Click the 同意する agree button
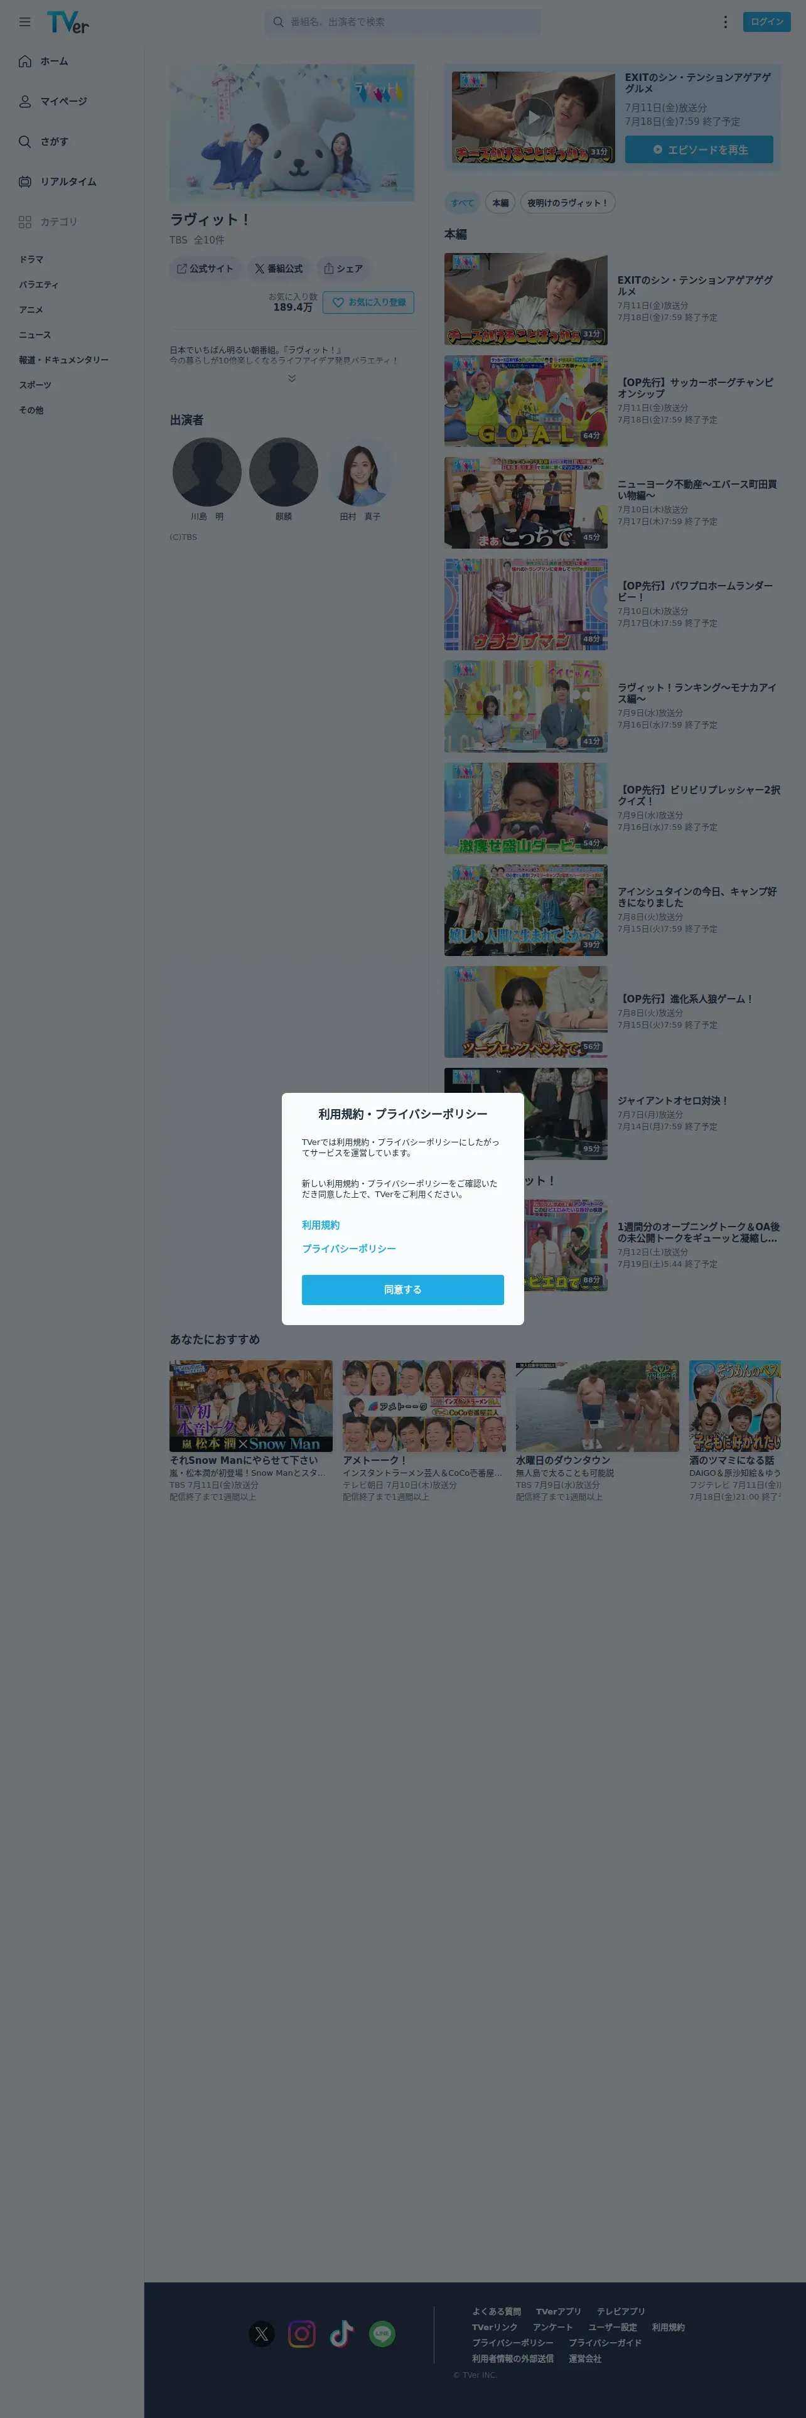The height and width of the screenshot is (2418, 806). 402,1290
